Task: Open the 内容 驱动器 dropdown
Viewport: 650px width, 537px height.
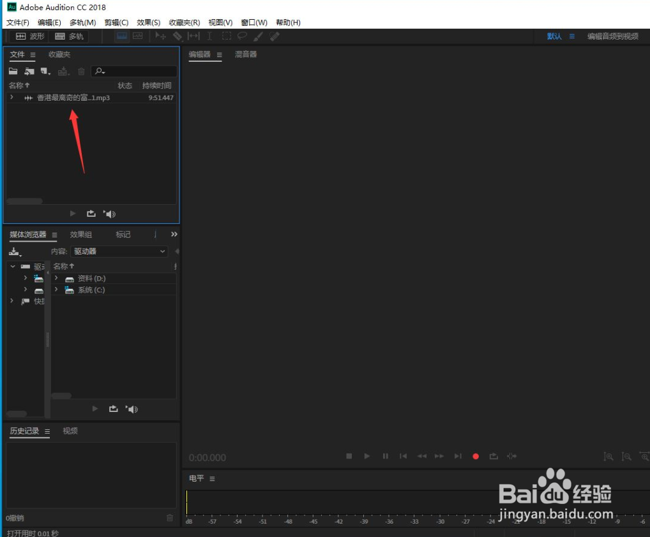Action: coord(119,251)
